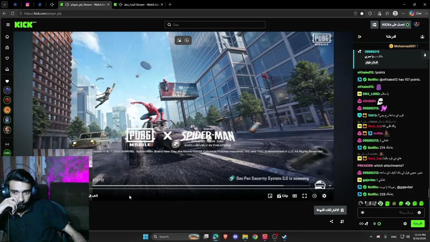Create a Clip from the stream
430x242 pixels.
(x=283, y=196)
